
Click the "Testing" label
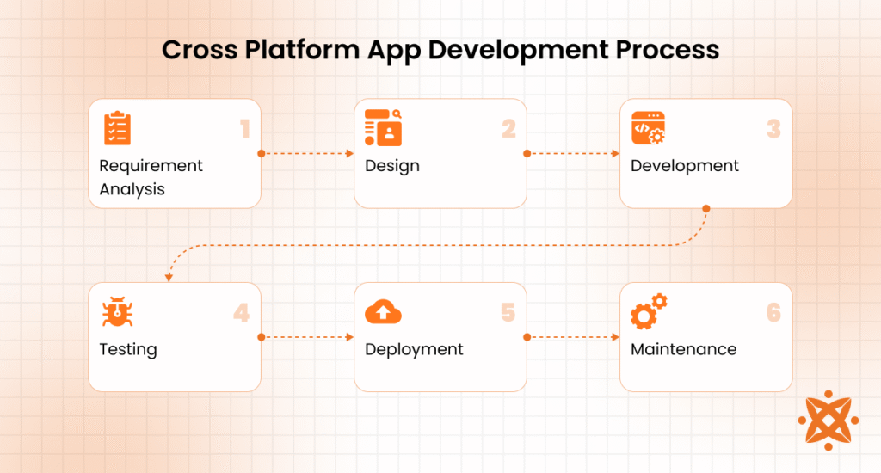tap(128, 349)
